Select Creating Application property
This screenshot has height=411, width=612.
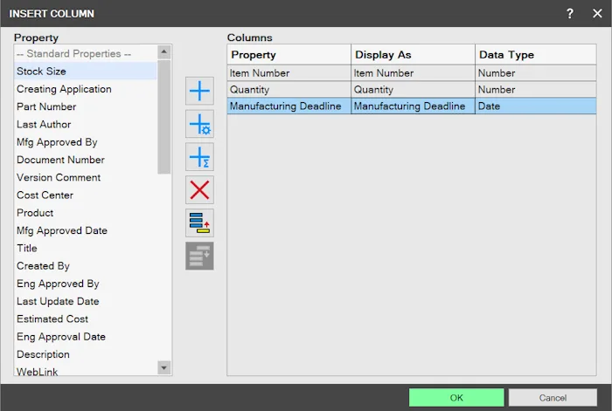(x=86, y=89)
